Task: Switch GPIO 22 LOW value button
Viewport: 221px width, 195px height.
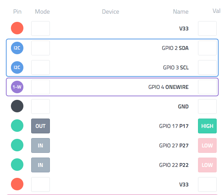Action: click(x=207, y=165)
